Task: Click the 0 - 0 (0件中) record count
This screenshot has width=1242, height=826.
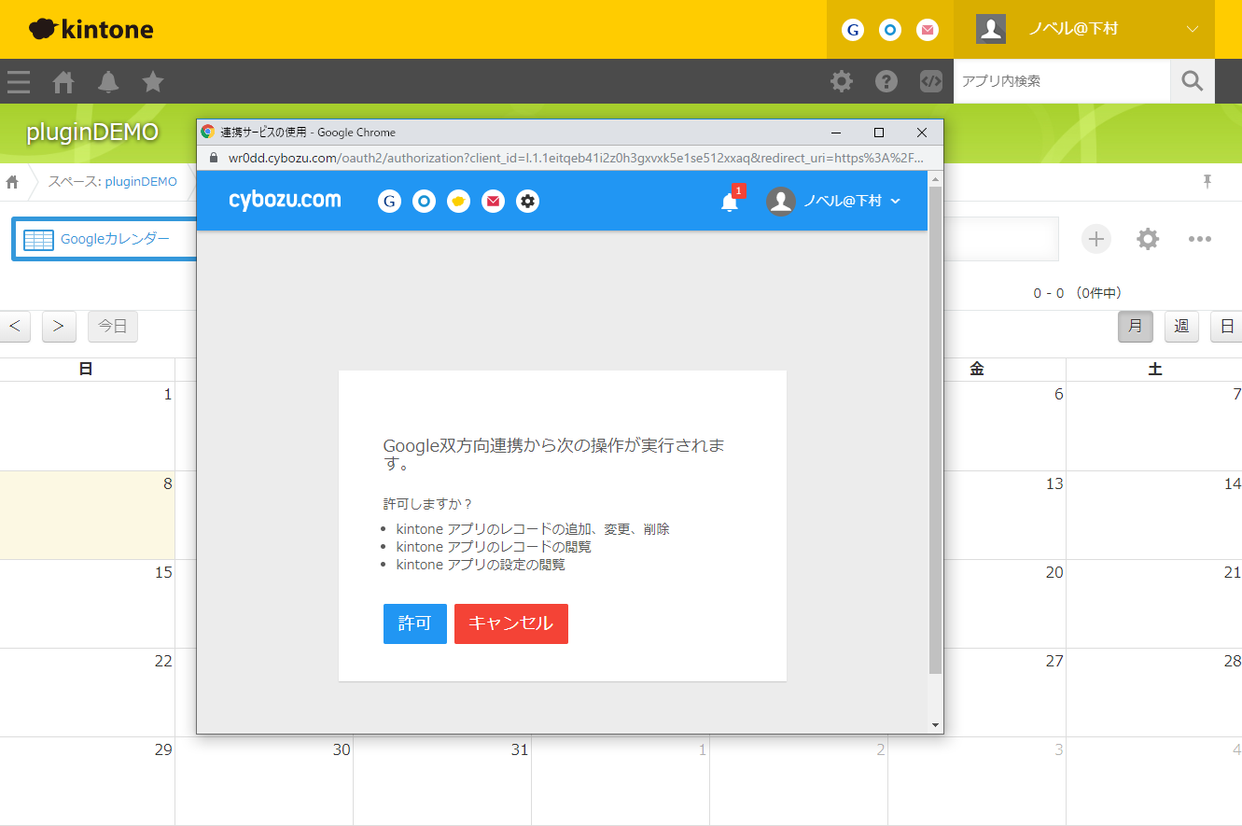Action: [1077, 293]
